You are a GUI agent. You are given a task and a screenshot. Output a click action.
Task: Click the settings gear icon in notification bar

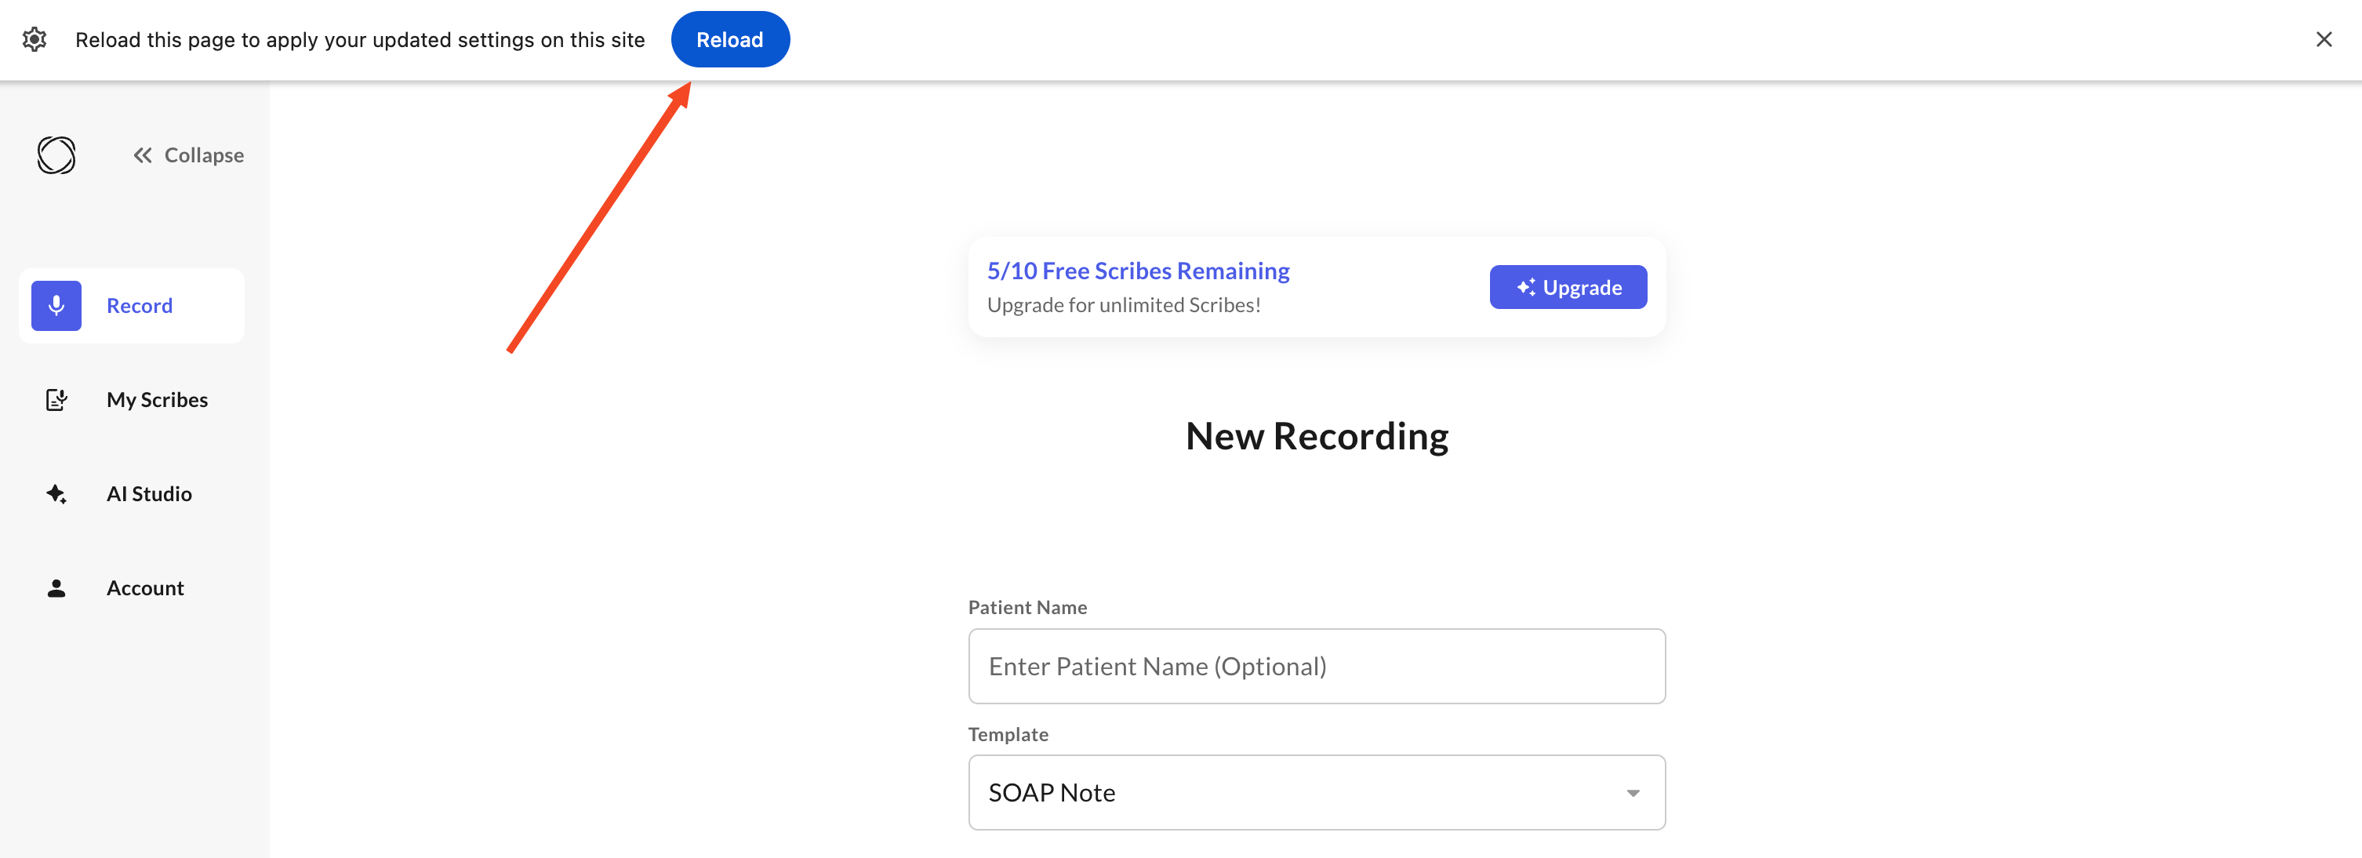point(35,39)
